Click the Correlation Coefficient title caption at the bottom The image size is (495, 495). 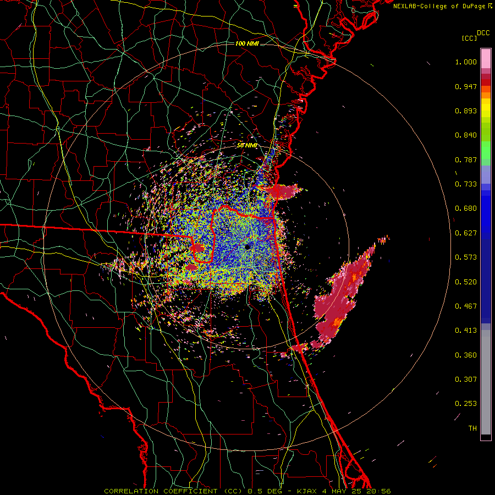(x=248, y=491)
